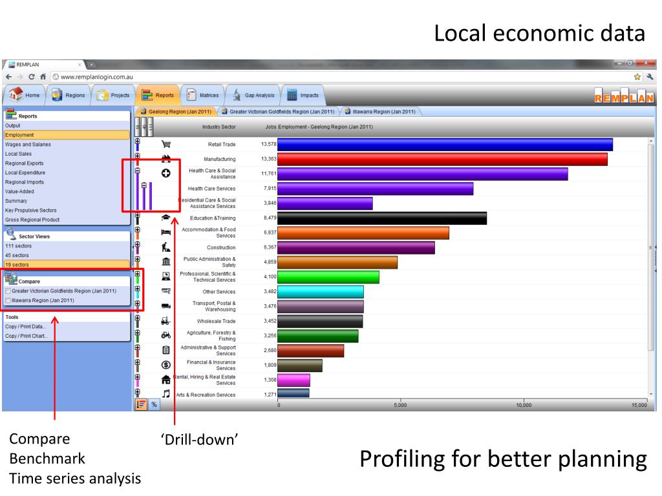Click the browser back arrow

[x=9, y=77]
